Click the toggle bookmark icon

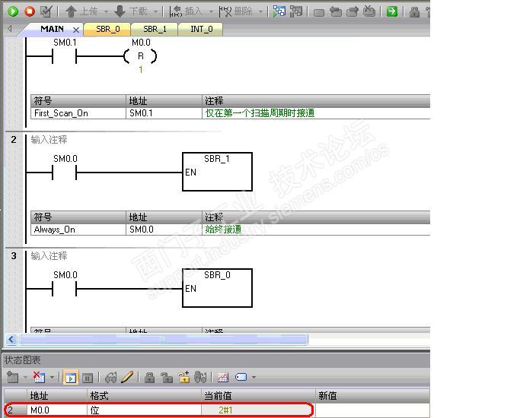tap(319, 12)
